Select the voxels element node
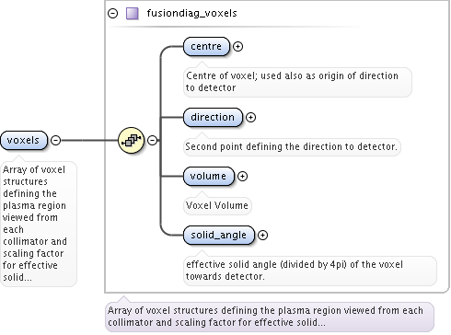451x335 pixels. [24, 140]
